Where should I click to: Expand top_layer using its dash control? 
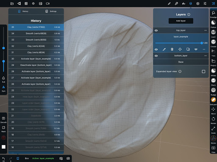pyautogui.click(x=206, y=30)
